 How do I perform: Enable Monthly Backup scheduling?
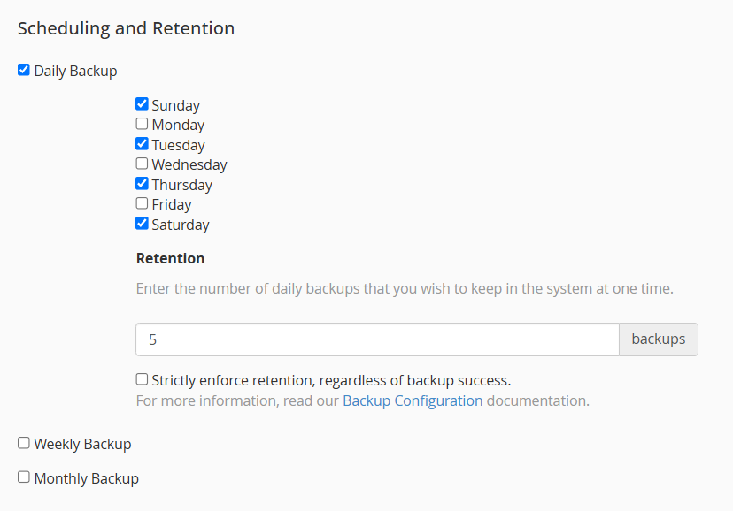point(23,477)
